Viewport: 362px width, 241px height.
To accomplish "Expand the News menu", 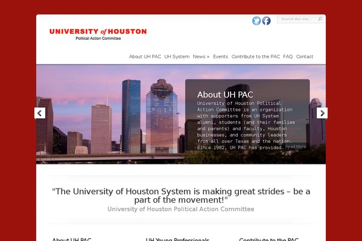I will [201, 57].
